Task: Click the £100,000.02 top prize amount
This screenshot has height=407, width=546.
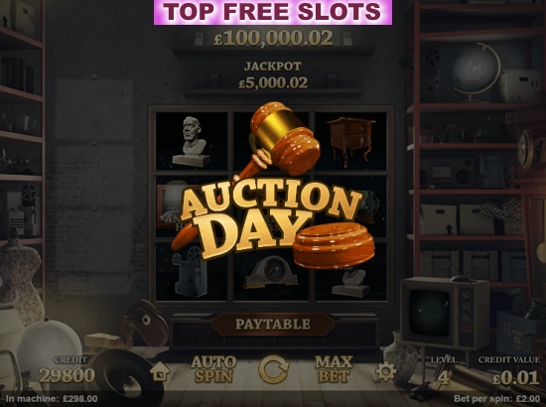Action: 273,38
